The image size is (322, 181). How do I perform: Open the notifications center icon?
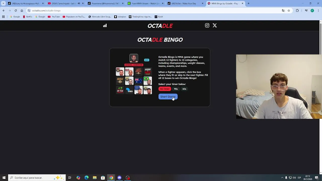(x=317, y=178)
